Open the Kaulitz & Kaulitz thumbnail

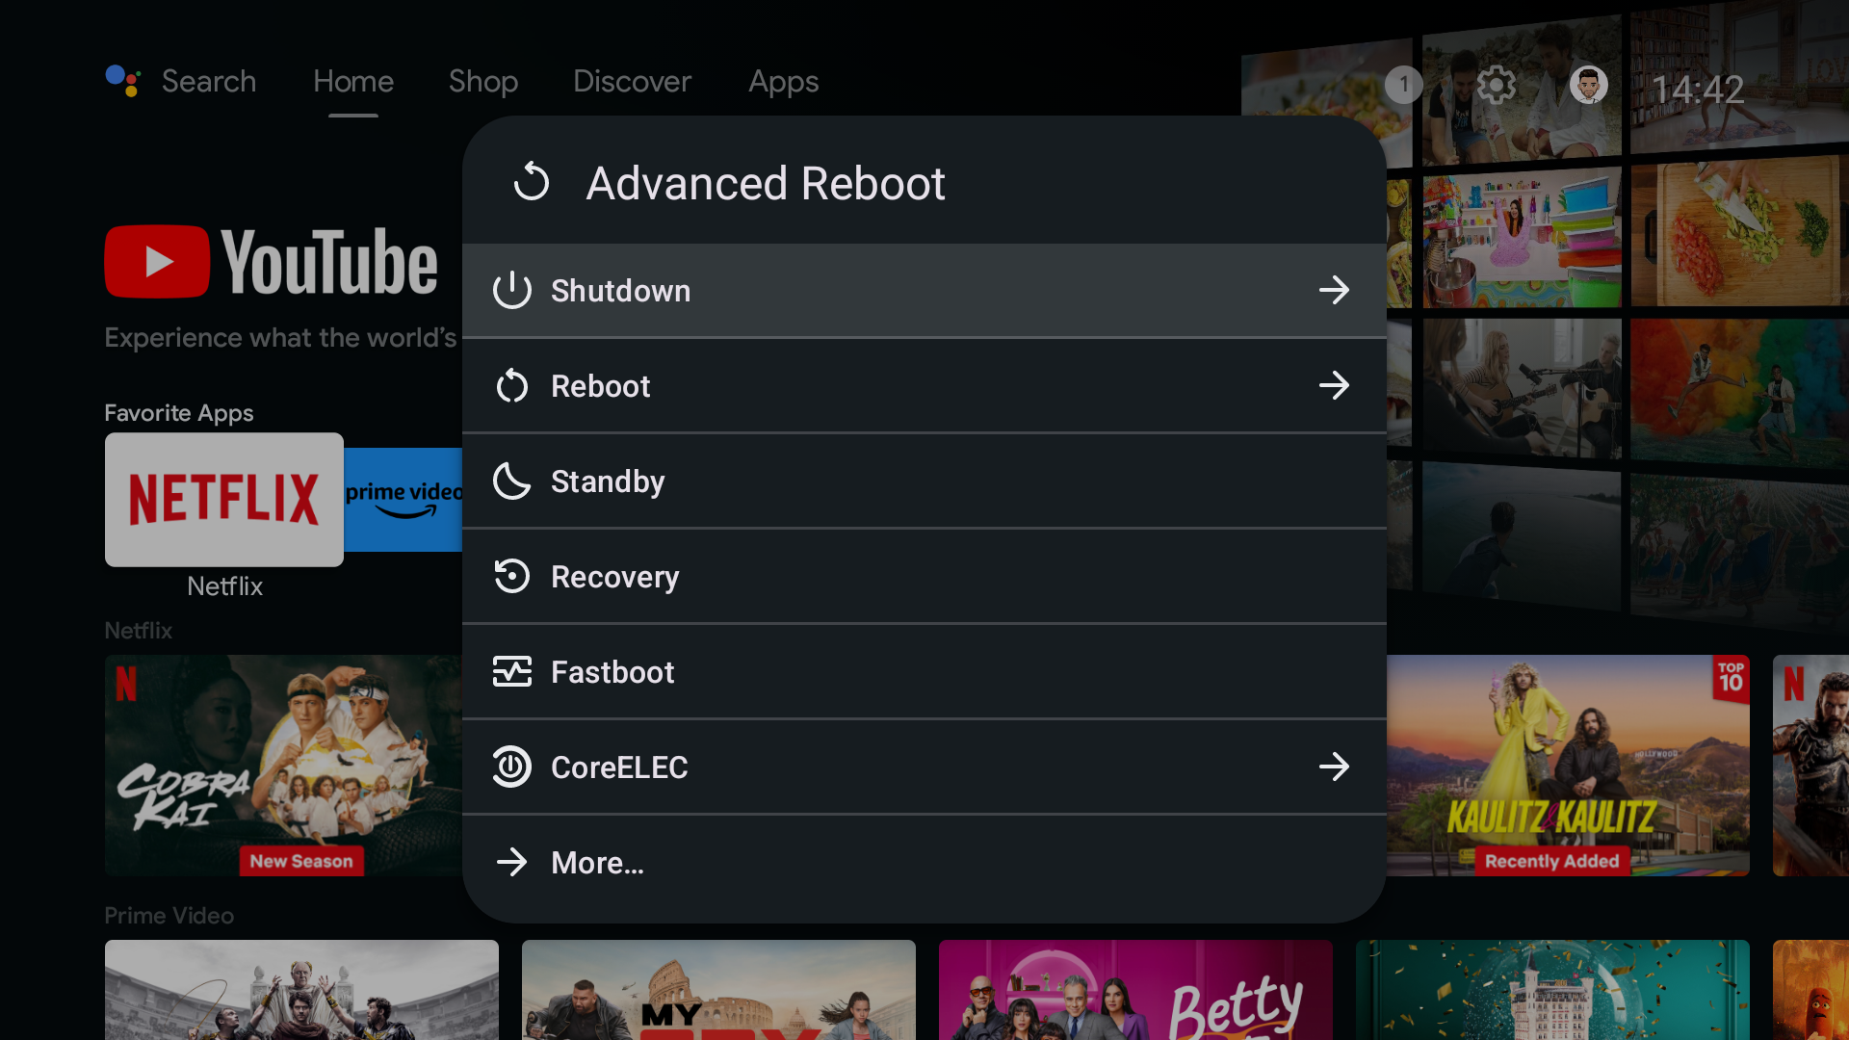pos(1568,766)
